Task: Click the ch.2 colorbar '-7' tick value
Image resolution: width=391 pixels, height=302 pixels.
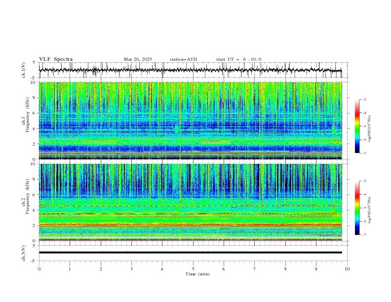Action: [x=364, y=234]
